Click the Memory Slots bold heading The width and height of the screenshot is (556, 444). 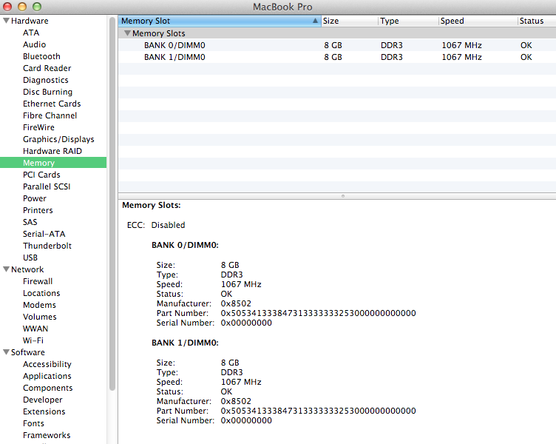tap(152, 205)
